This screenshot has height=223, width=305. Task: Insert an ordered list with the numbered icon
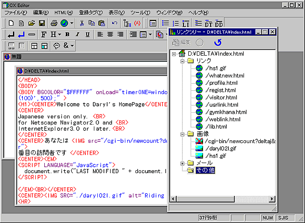point(175,23)
